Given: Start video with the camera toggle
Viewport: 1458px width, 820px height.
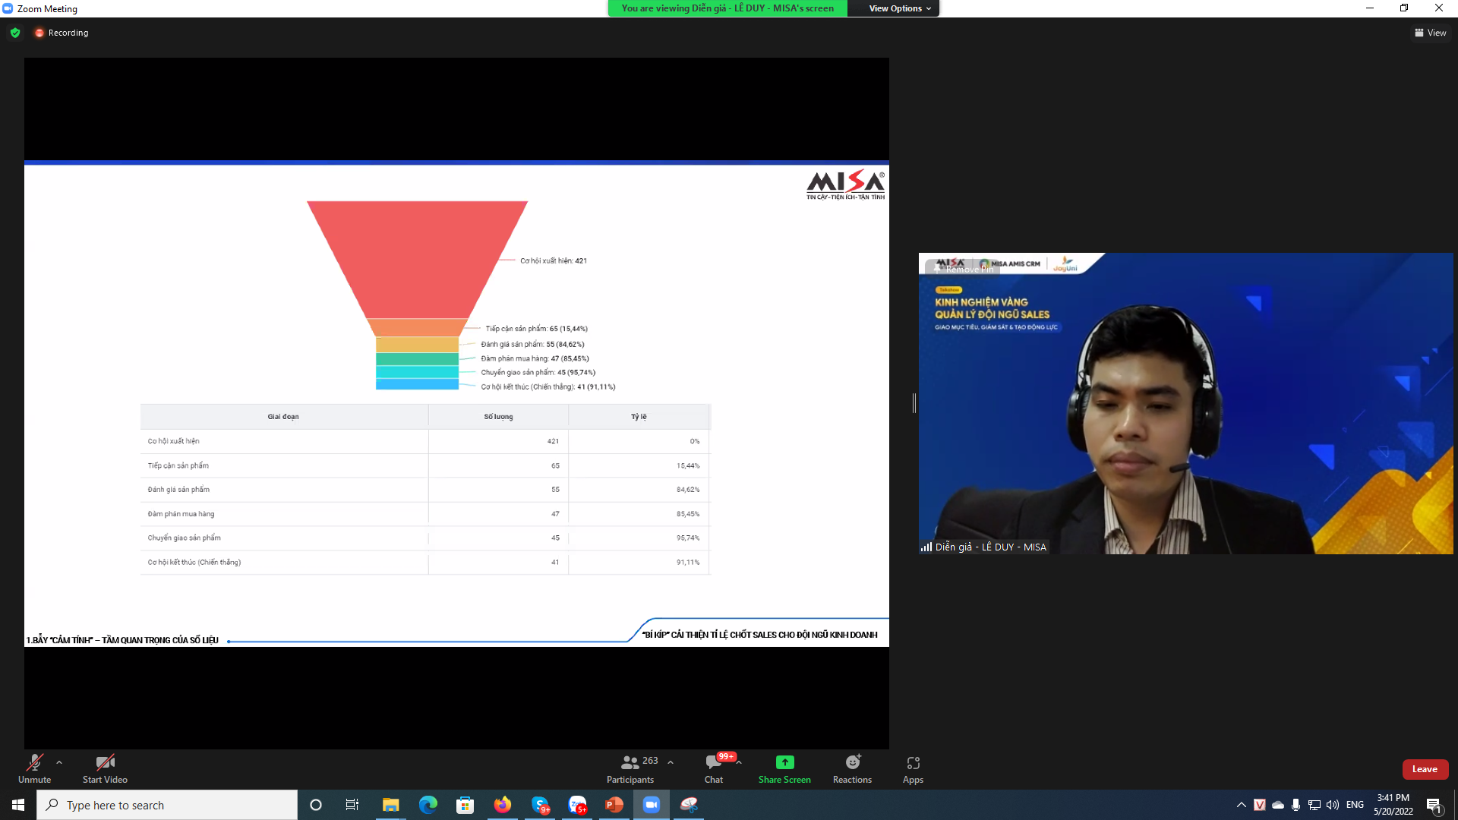Looking at the screenshot, I should pos(105,762).
